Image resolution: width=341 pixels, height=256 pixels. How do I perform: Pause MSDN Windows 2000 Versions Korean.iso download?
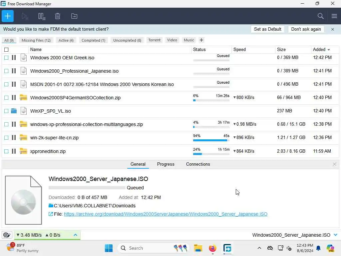pos(14,84)
